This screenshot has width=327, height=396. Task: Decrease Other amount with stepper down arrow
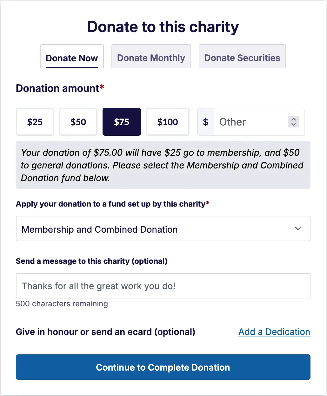(294, 124)
